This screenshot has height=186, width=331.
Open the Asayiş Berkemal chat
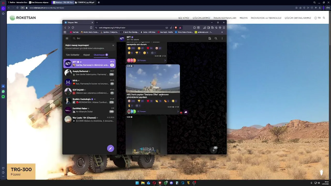pos(89,73)
